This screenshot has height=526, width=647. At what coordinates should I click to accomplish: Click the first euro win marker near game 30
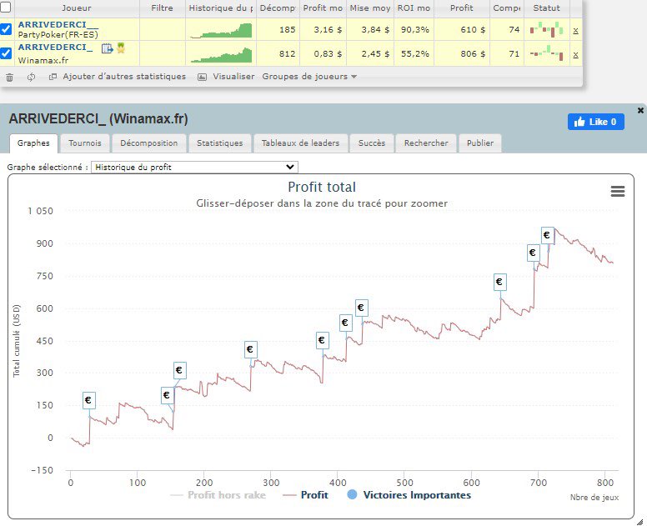click(x=88, y=400)
